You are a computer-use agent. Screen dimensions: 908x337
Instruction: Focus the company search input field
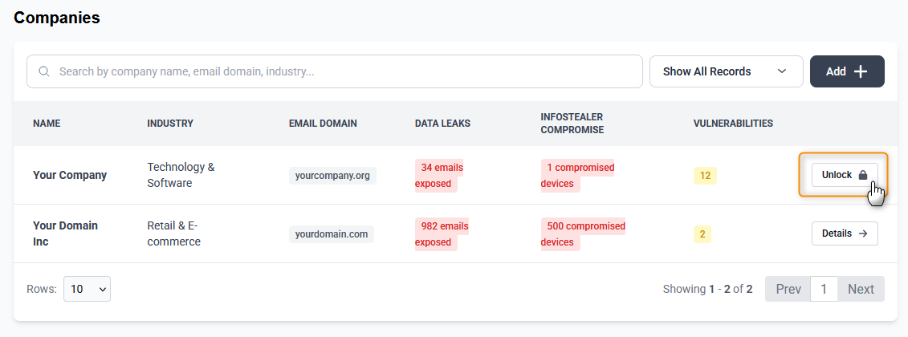point(345,71)
